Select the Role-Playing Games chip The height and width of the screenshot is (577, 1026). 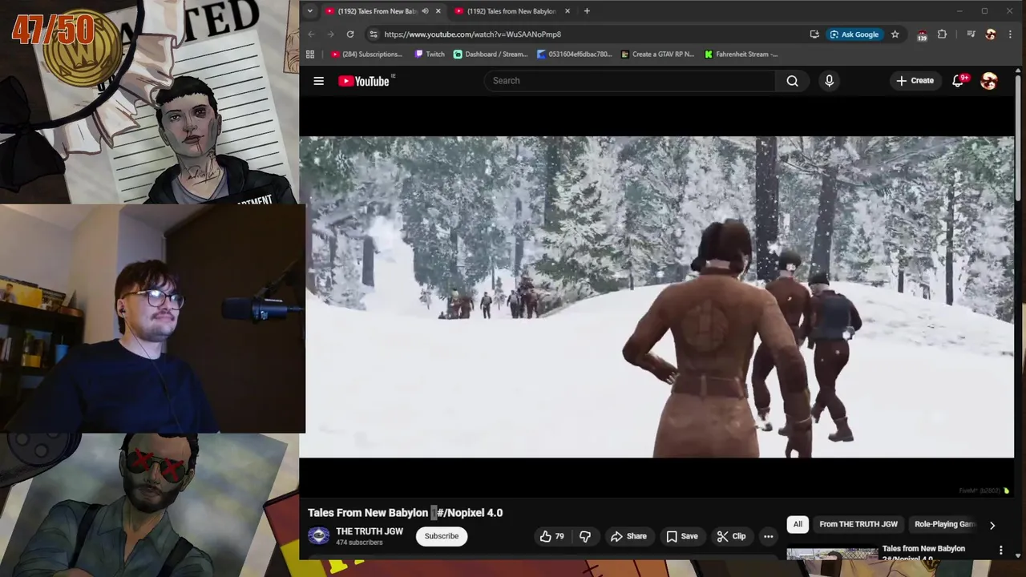[x=944, y=524]
